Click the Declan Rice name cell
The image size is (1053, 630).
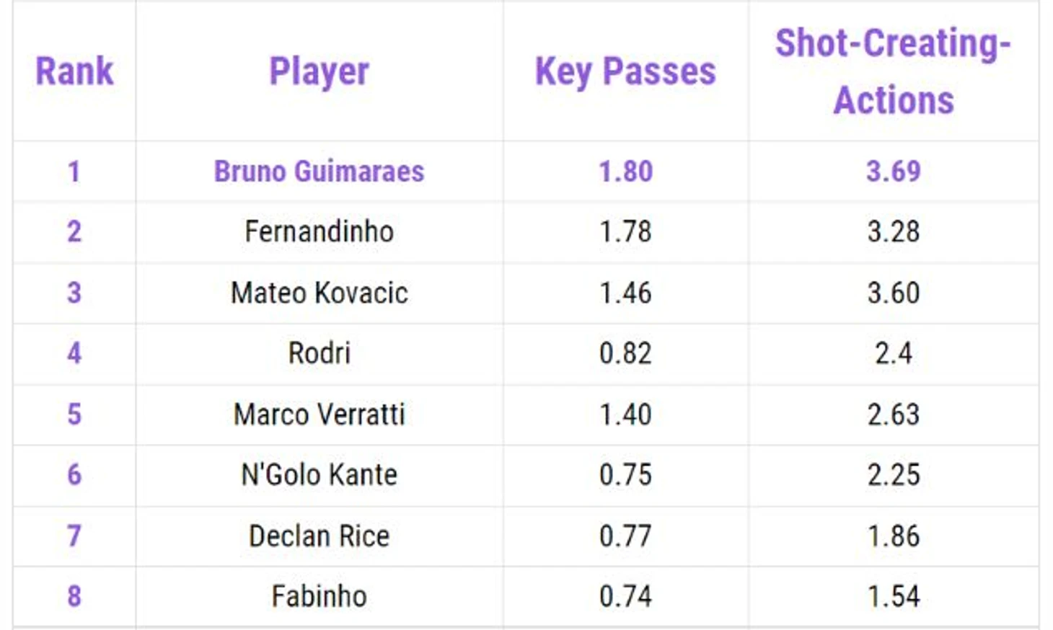pyautogui.click(x=319, y=536)
